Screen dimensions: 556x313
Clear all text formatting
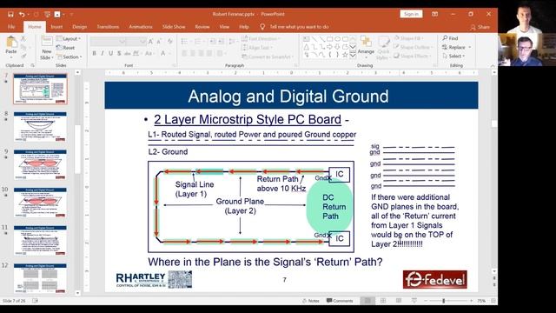[x=170, y=42]
